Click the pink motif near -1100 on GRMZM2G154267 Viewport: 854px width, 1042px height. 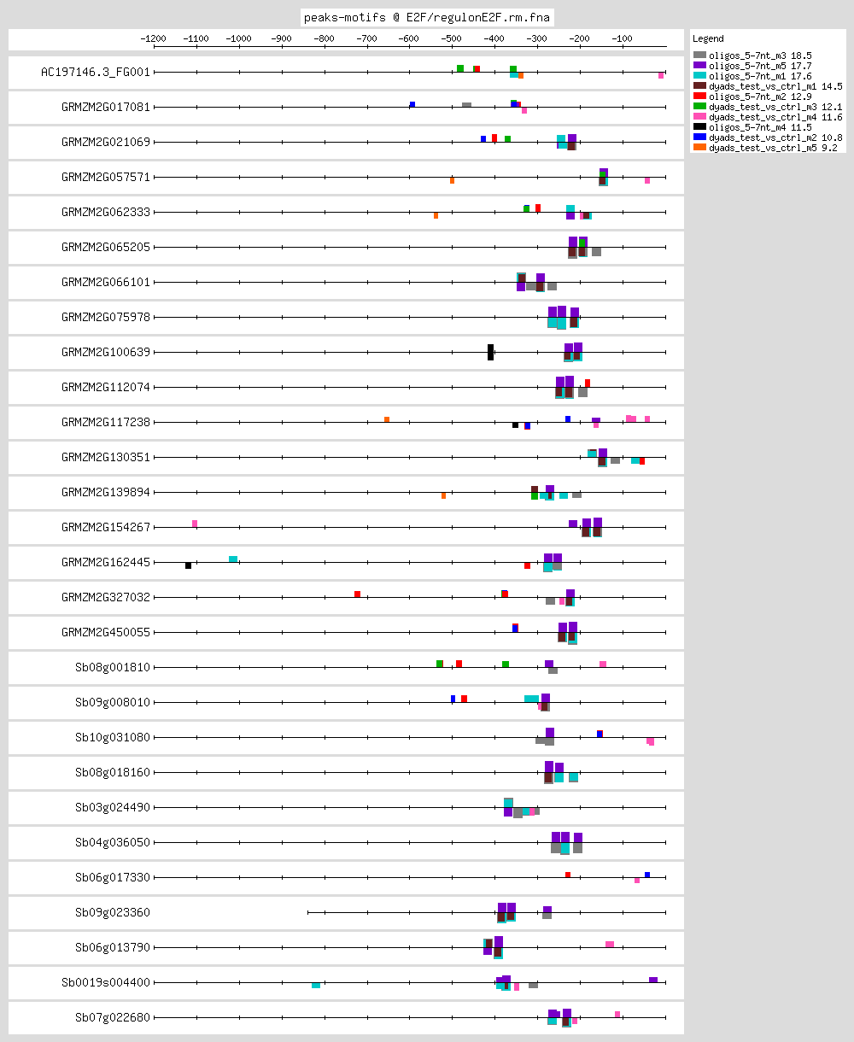[x=195, y=523]
